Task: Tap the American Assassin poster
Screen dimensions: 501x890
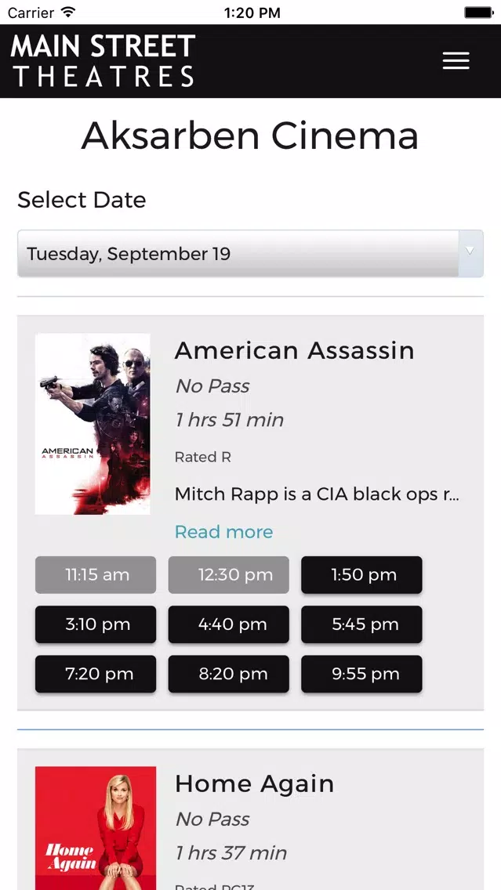Action: (93, 424)
